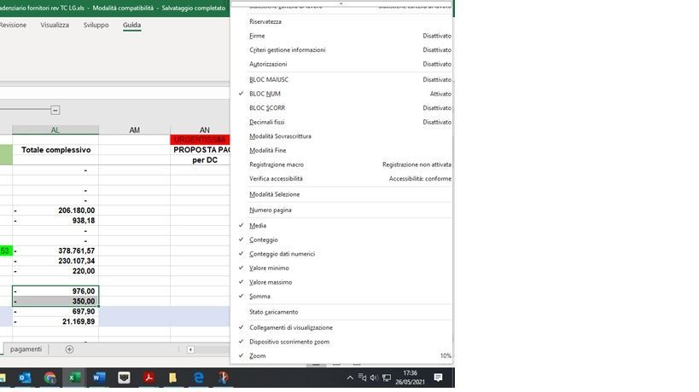Click the red URGENTISSIMI cell

[x=201, y=140]
